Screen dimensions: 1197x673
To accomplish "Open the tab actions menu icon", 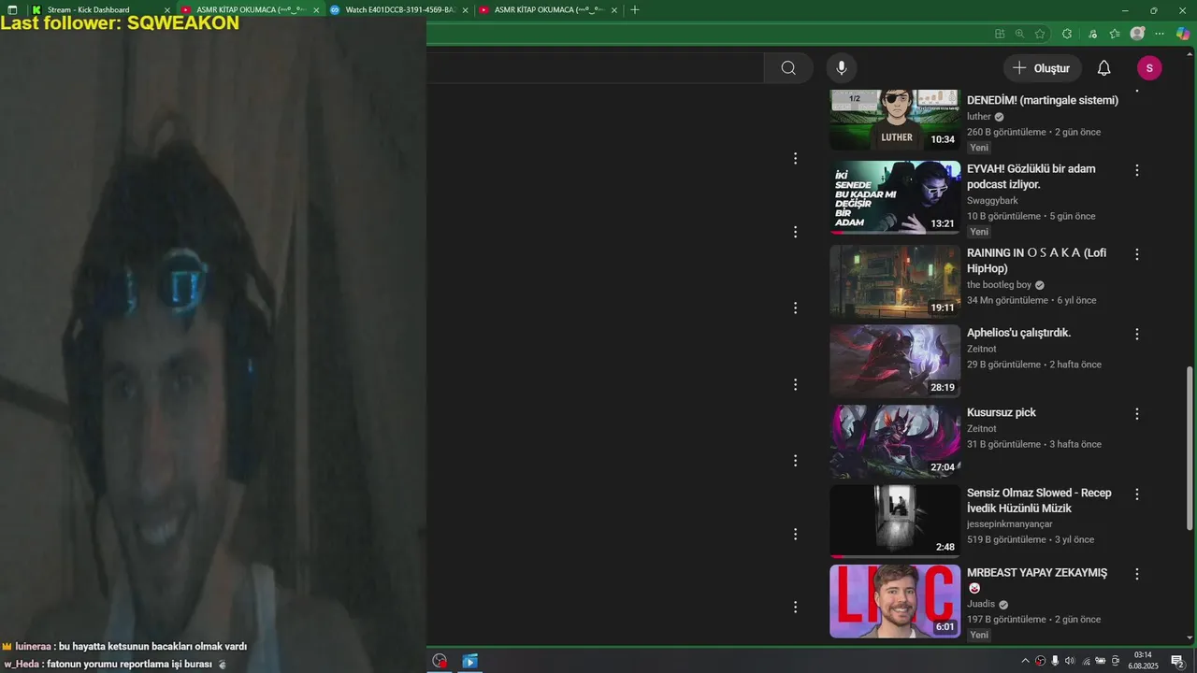I will [12, 9].
